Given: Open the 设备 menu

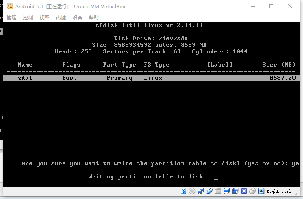Looking at the screenshot, I should (x=77, y=17).
